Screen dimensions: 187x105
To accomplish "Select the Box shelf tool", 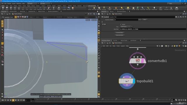I will coord(3,8).
